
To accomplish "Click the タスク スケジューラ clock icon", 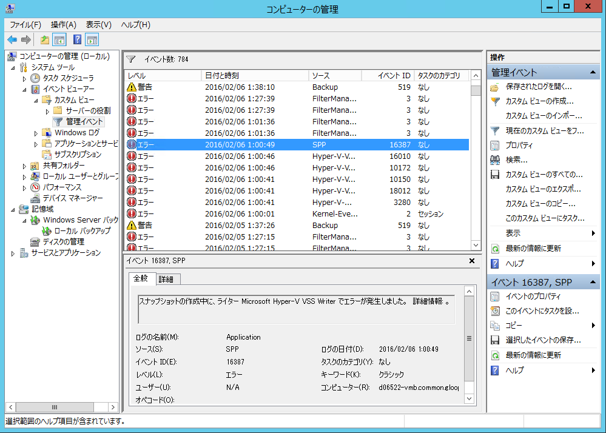I will (x=35, y=78).
